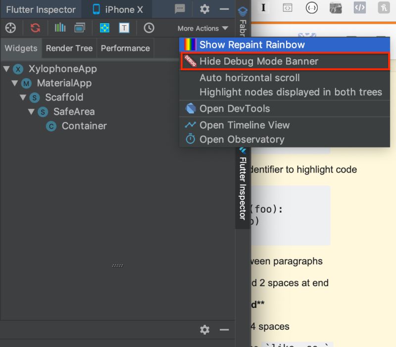Choose Open DevTools menu item

pyautogui.click(x=285, y=109)
